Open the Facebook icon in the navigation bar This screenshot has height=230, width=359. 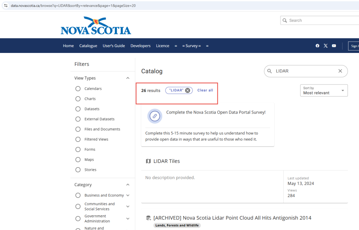coord(317,46)
